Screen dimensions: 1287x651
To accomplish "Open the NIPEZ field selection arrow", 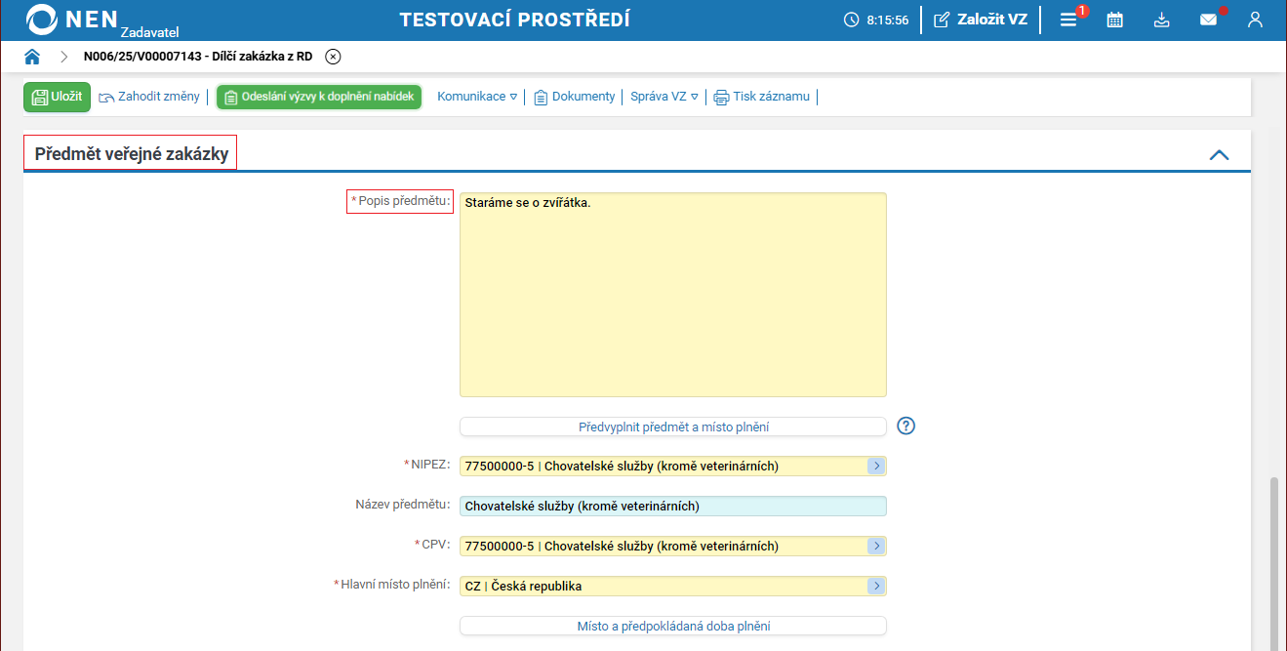I will click(x=876, y=467).
